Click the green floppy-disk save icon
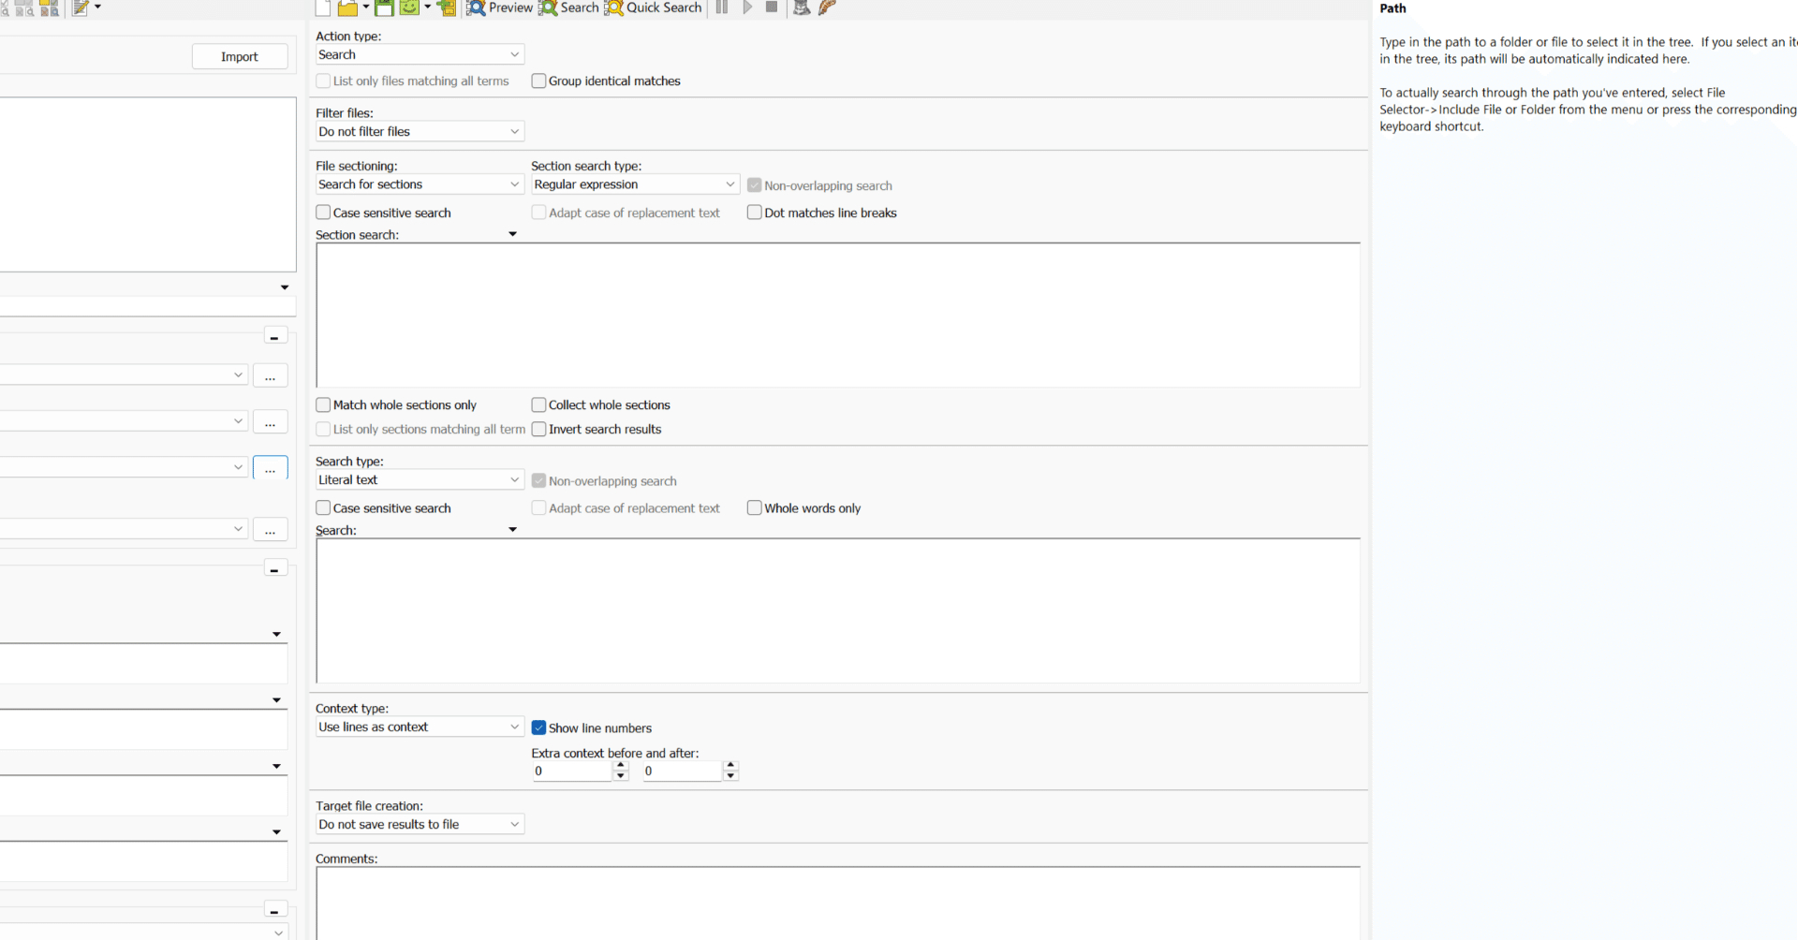The width and height of the screenshot is (1798, 940). click(x=384, y=7)
